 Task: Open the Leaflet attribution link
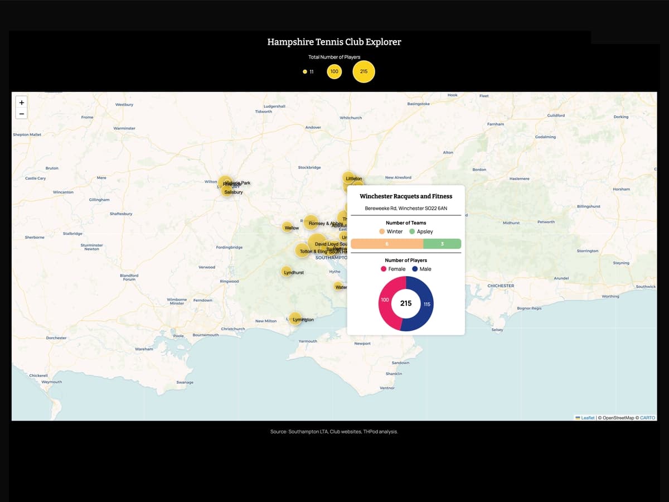tap(586, 417)
